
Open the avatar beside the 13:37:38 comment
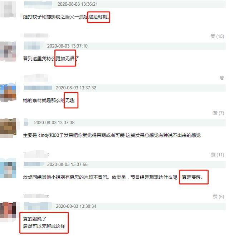pyautogui.click(x=8, y=128)
